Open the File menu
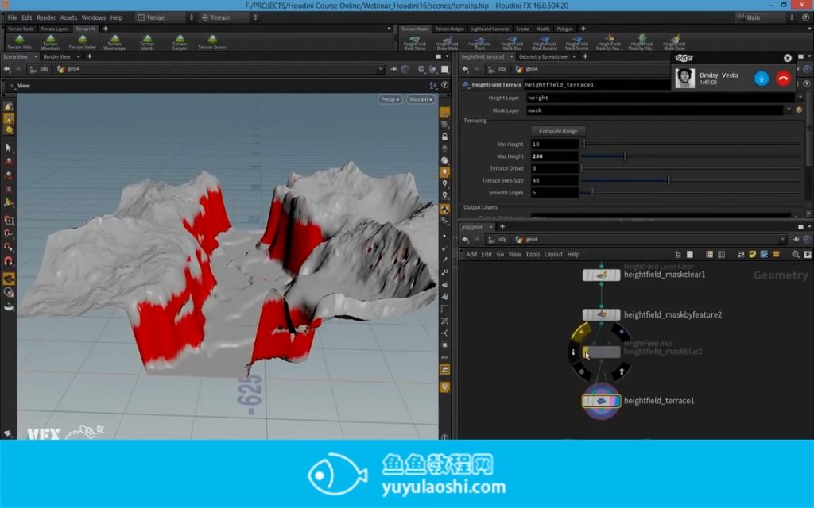Image resolution: width=814 pixels, height=508 pixels. coord(12,17)
